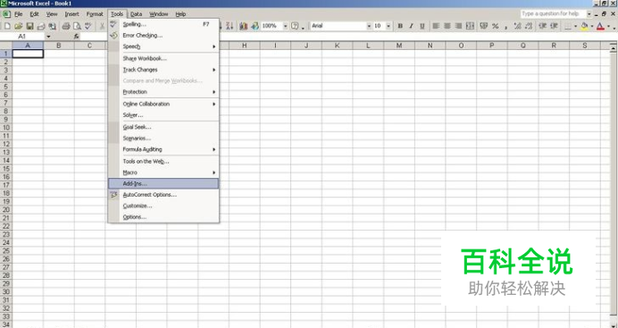Screen dimensions: 618x328
Task: Click vertical scrollbar up arrow
Action: pyautogui.click(x=613, y=48)
